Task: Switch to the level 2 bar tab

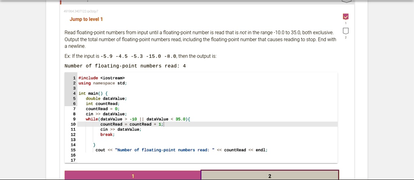Action: (x=270, y=176)
